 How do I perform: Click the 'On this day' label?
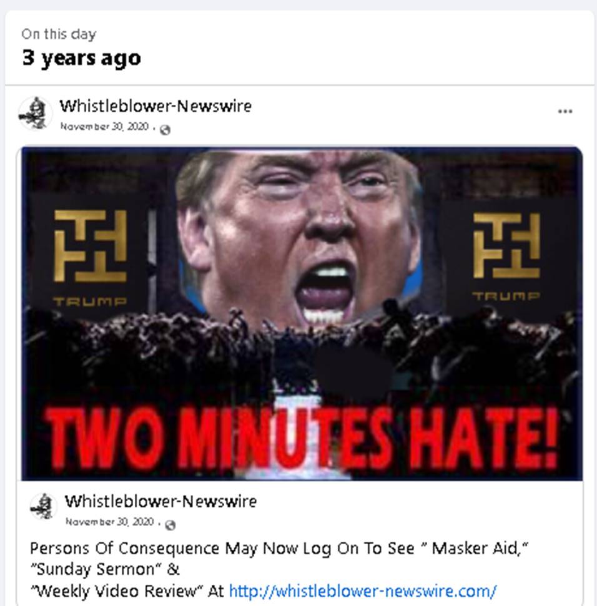click(59, 34)
